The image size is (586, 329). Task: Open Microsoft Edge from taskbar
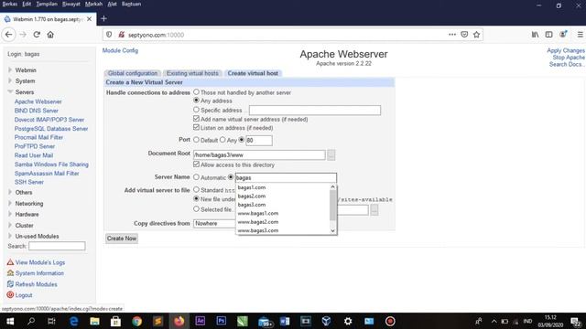click(x=73, y=321)
